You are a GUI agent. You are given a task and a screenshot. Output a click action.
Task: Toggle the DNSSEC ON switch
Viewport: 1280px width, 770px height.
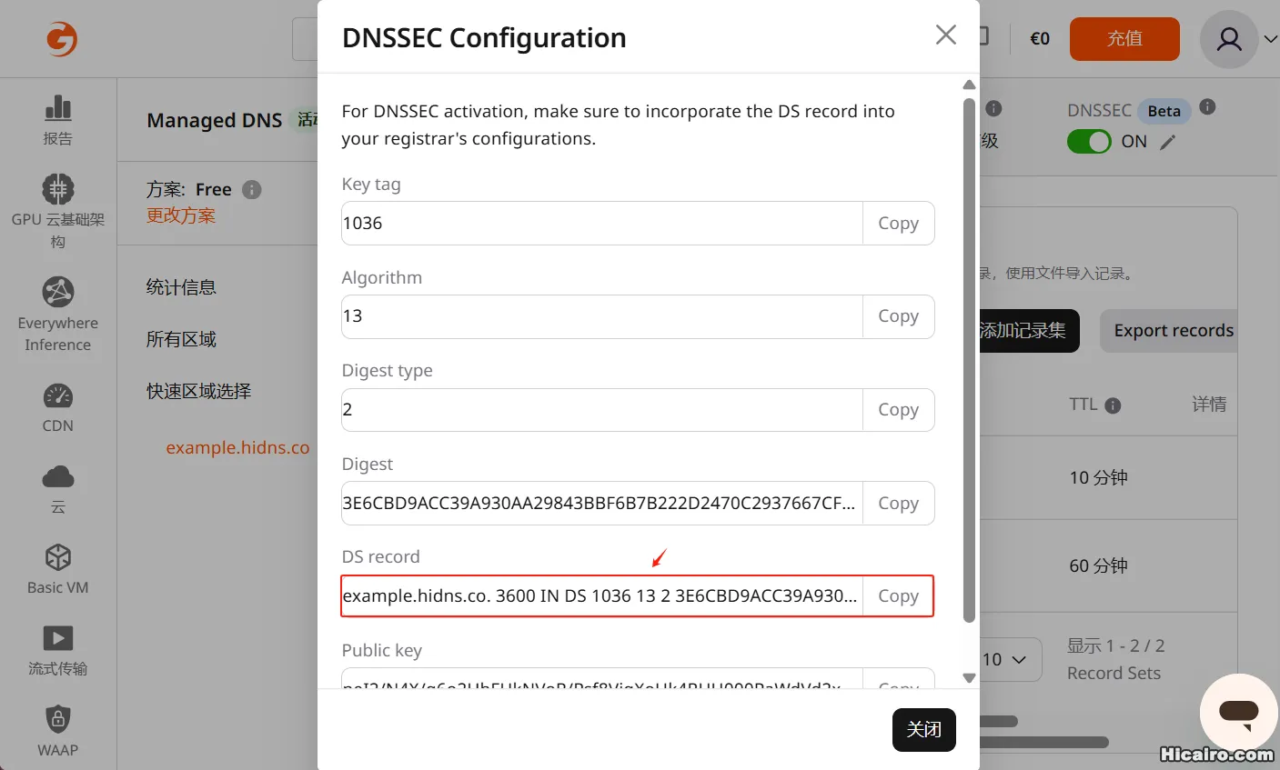click(x=1089, y=142)
